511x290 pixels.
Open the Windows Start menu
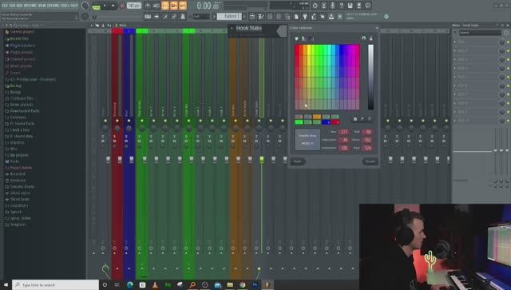(x=6, y=284)
